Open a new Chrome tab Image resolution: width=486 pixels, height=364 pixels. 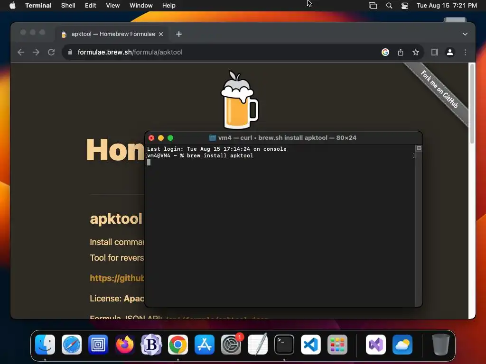[x=179, y=34]
